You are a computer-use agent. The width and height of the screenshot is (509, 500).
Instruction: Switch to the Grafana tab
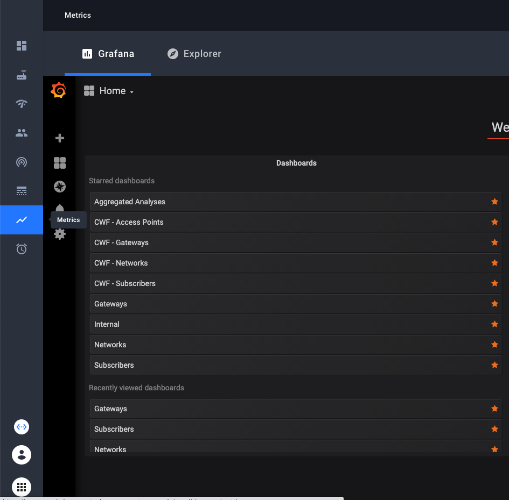pyautogui.click(x=107, y=54)
